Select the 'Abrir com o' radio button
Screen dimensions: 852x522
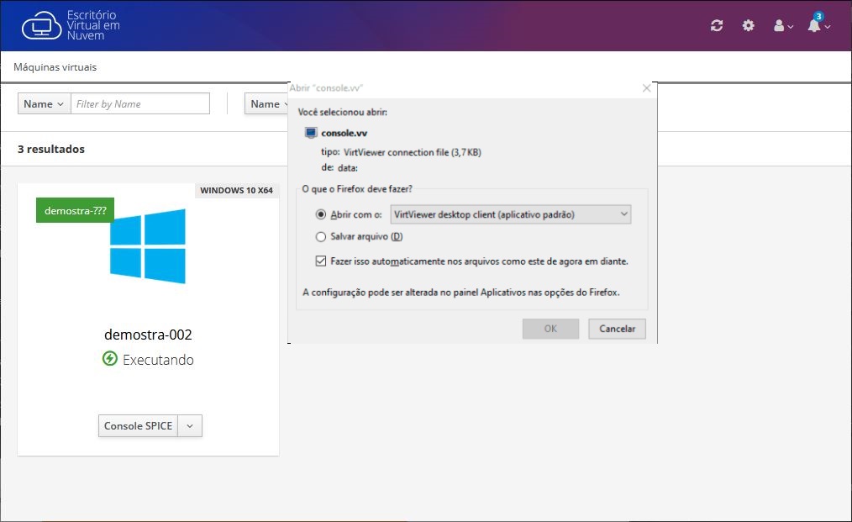tap(320, 214)
